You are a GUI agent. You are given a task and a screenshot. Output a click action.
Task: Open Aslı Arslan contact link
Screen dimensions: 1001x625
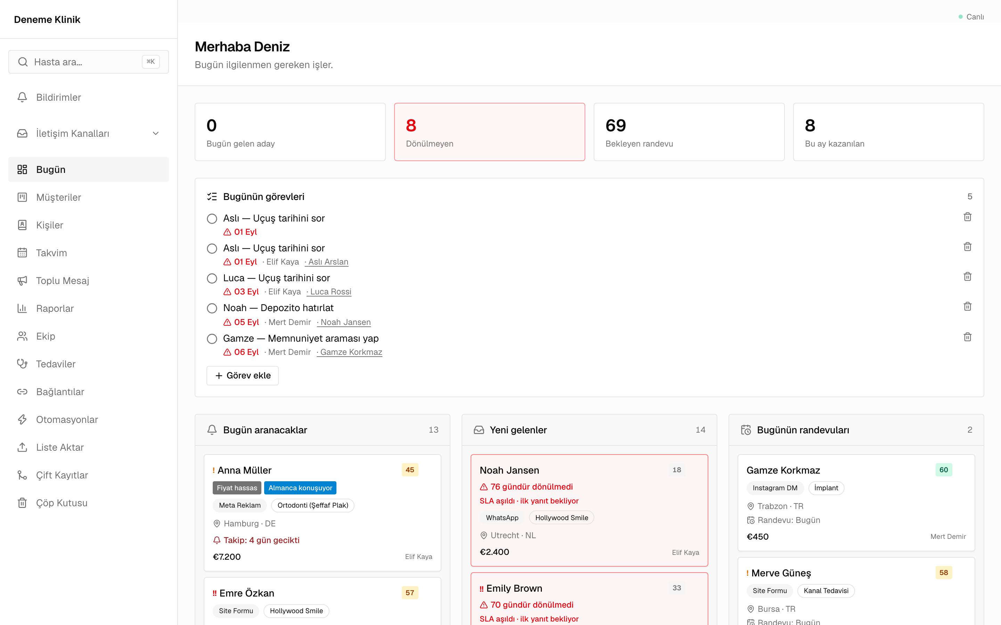[x=326, y=262]
